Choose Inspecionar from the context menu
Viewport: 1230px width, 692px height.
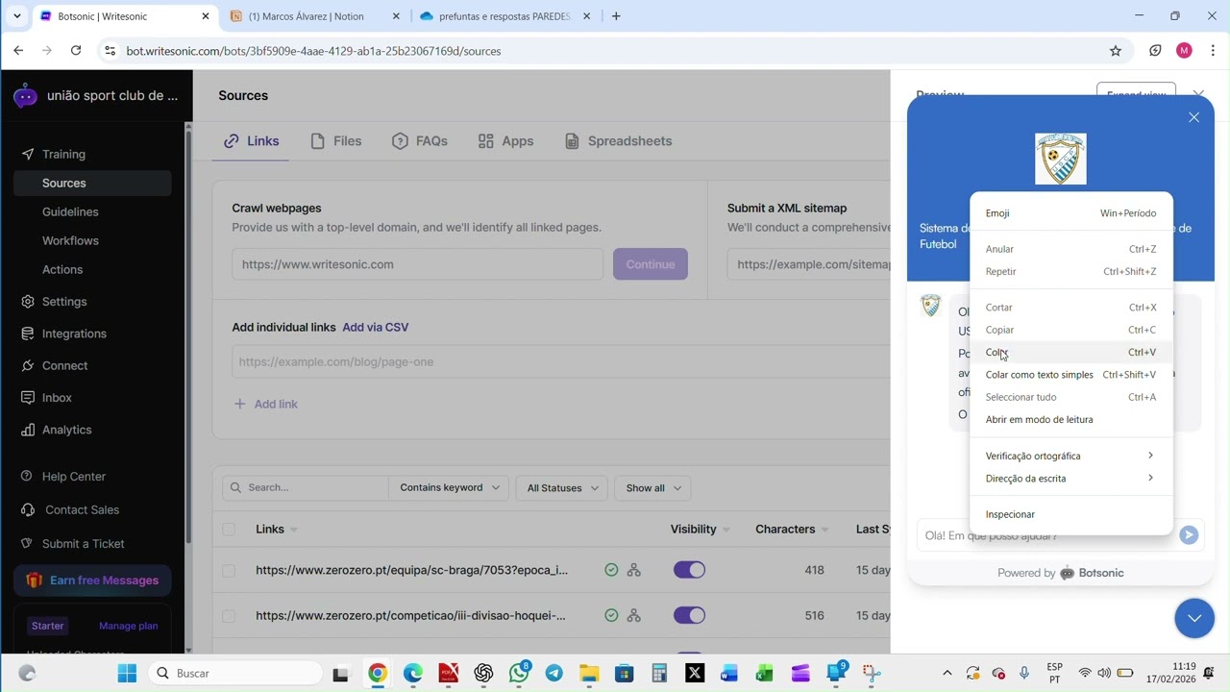pos(1070,514)
